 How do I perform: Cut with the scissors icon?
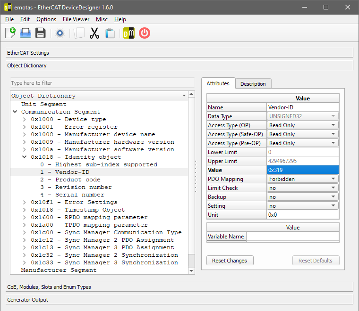[x=94, y=33]
